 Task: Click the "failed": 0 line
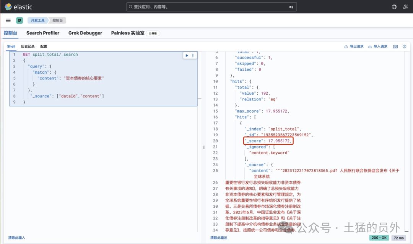pyautogui.click(x=248, y=69)
